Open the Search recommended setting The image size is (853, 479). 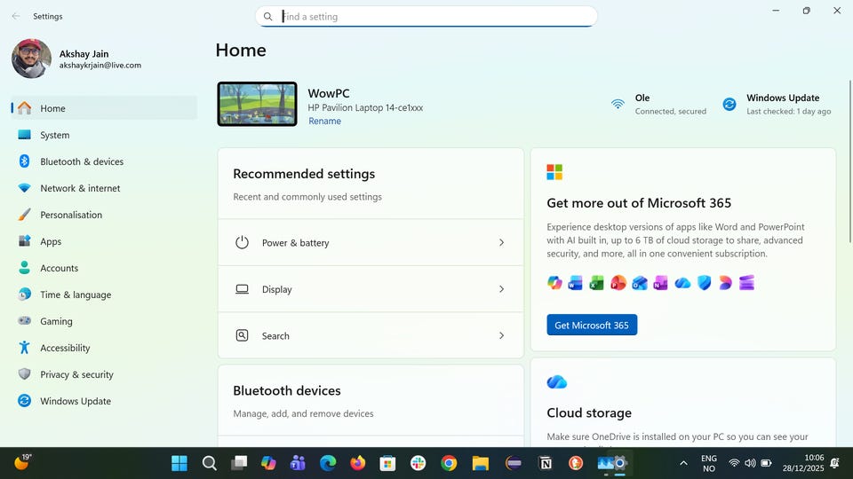pyautogui.click(x=371, y=335)
